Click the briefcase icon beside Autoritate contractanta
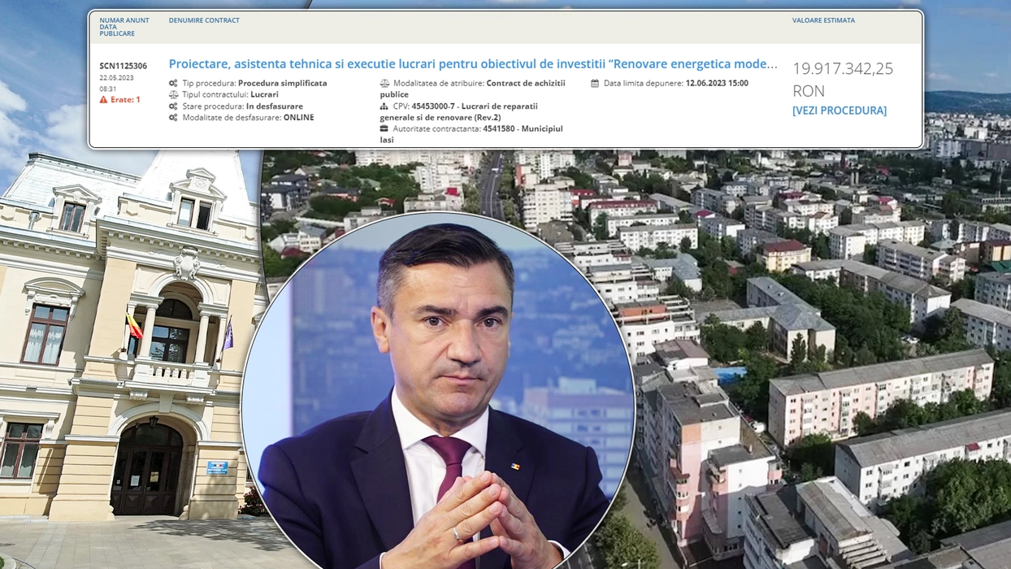 point(384,129)
